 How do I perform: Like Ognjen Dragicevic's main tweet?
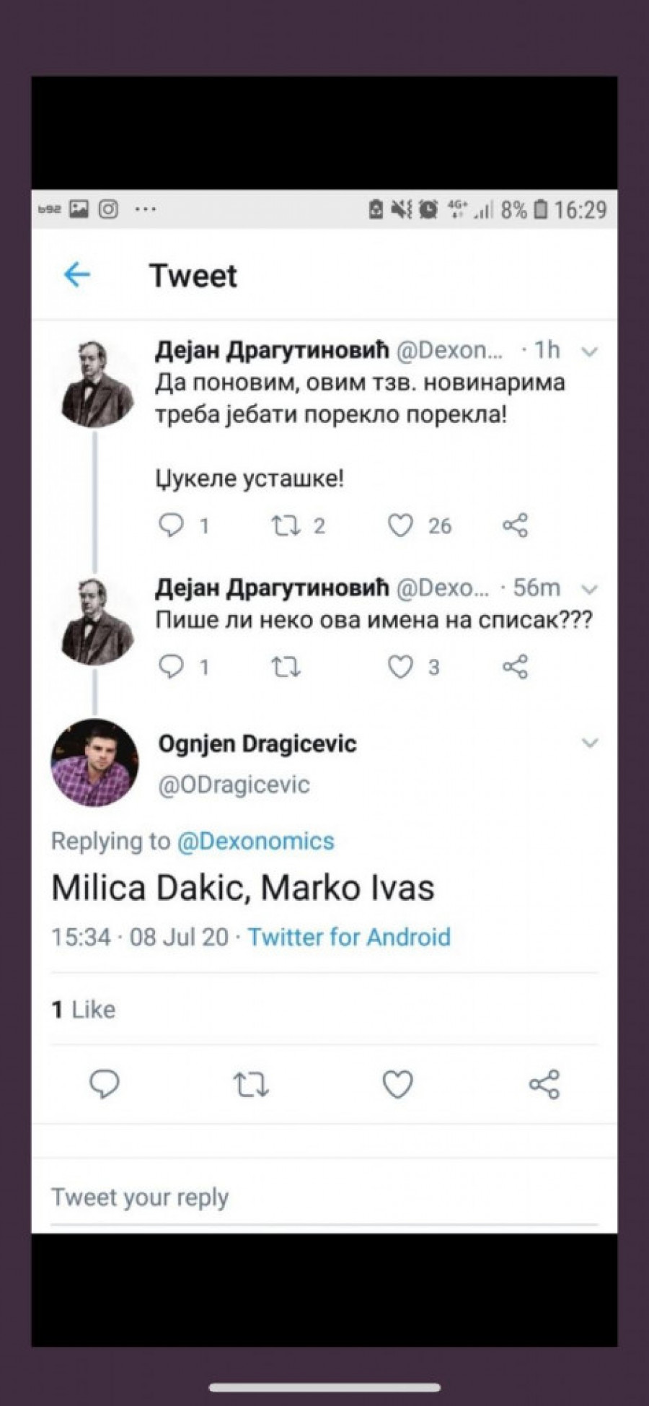pos(397,1084)
